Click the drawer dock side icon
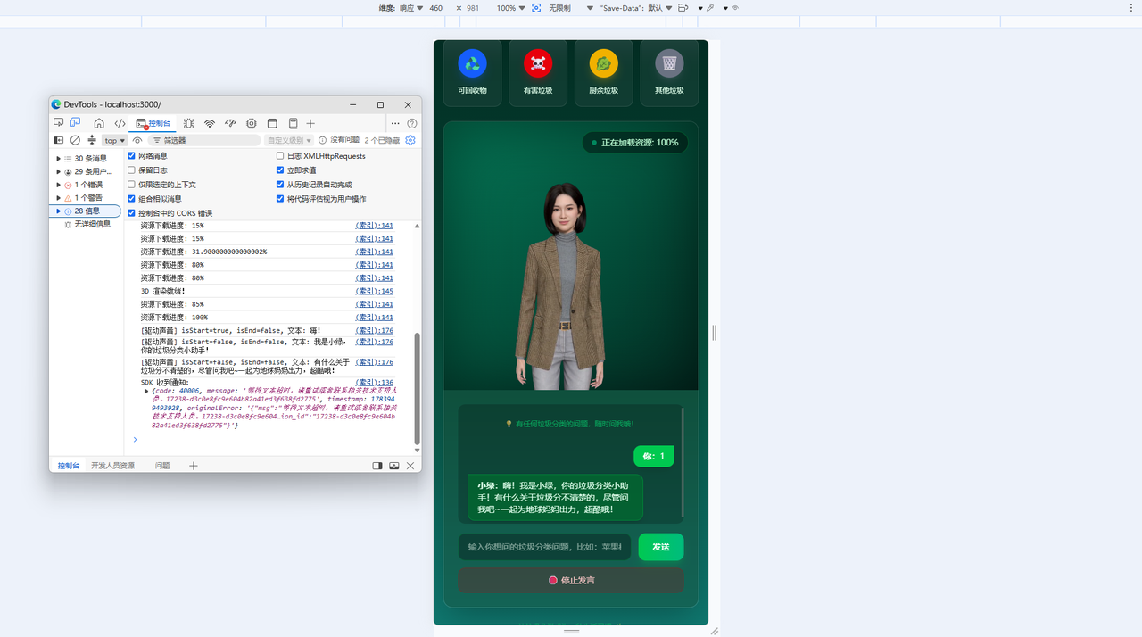Image resolution: width=1142 pixels, height=637 pixels. pyautogui.click(x=377, y=466)
